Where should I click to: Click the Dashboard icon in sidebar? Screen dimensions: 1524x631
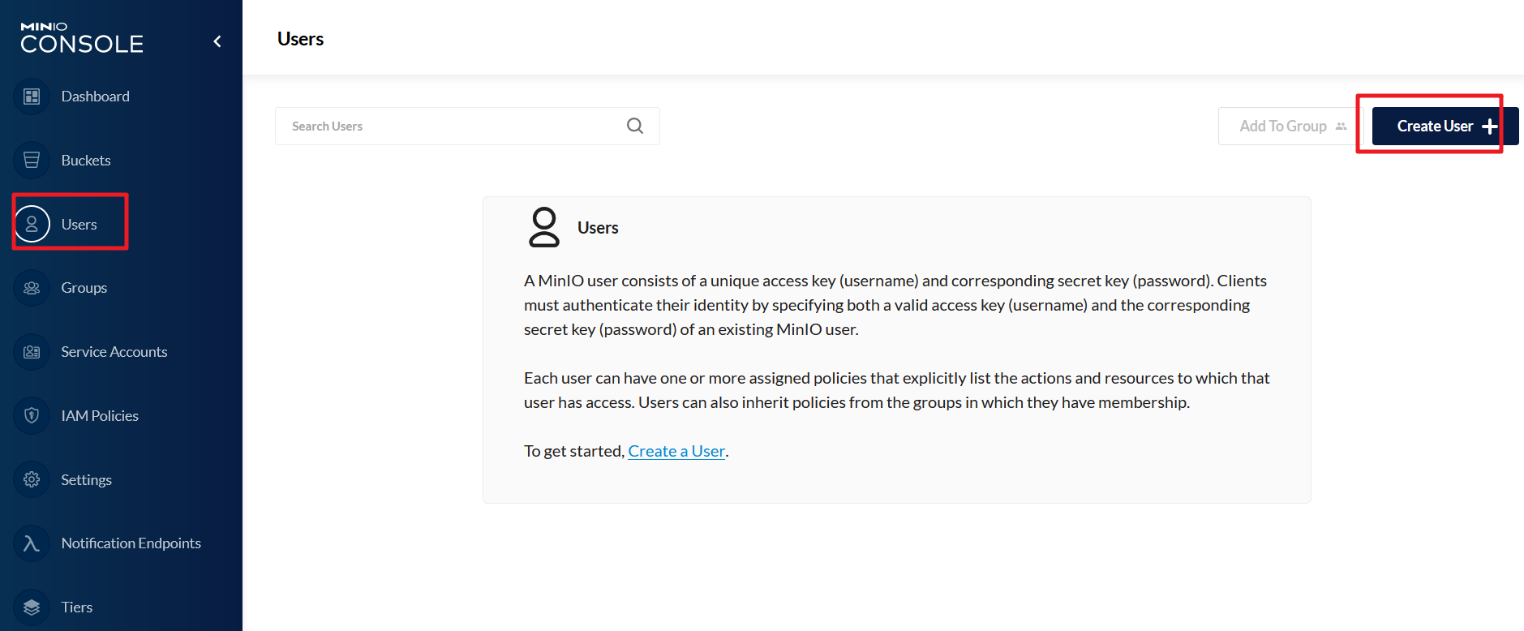(x=32, y=97)
